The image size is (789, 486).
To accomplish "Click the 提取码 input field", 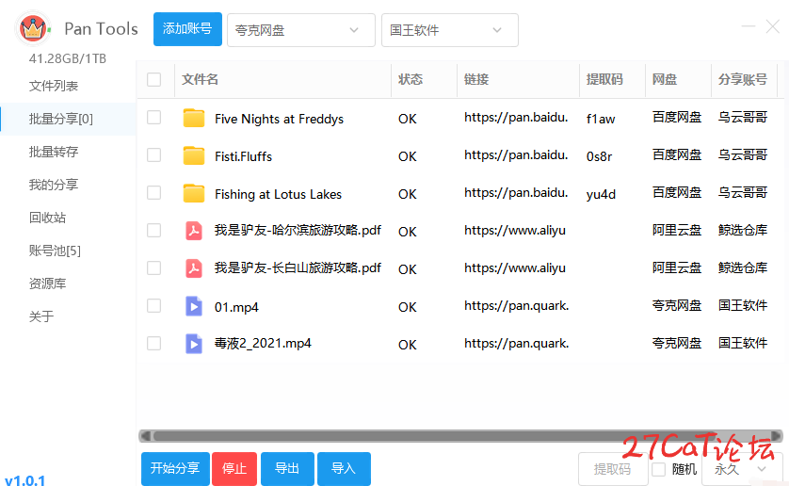I will [612, 469].
